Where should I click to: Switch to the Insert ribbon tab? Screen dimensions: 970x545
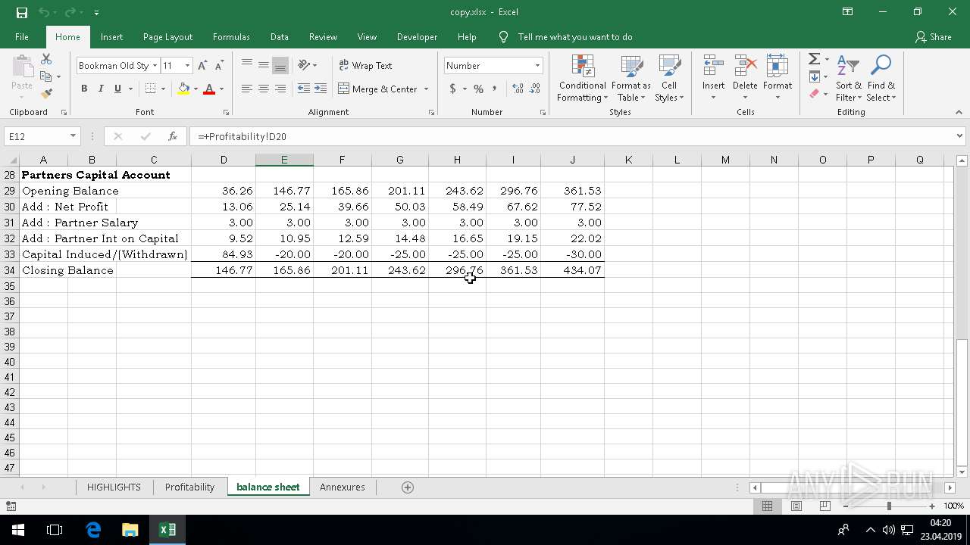(x=111, y=37)
